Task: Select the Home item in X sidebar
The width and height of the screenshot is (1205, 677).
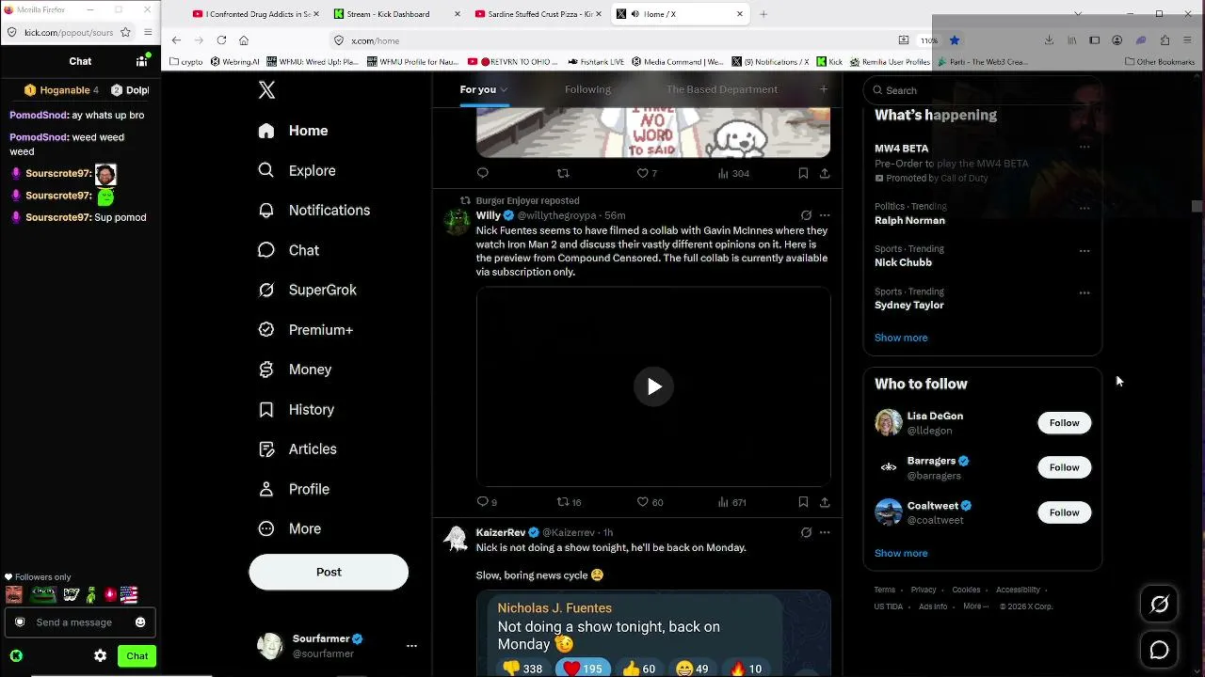Action: coord(294,131)
